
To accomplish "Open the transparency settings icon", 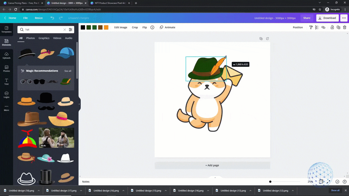I will pyautogui.click(x=317, y=27).
